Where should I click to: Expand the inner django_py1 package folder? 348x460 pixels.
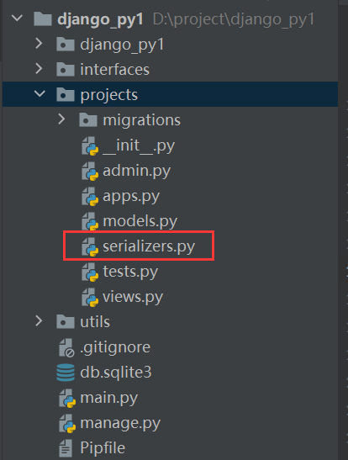click(39, 44)
